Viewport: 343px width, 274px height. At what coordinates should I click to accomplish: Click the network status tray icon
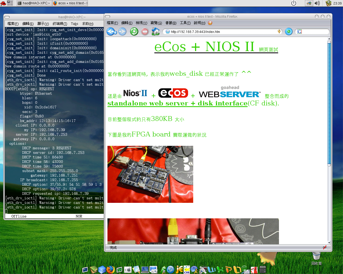(309, 3)
